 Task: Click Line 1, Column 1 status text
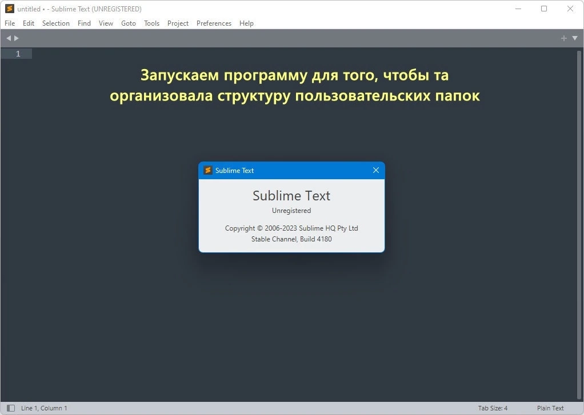click(44, 408)
